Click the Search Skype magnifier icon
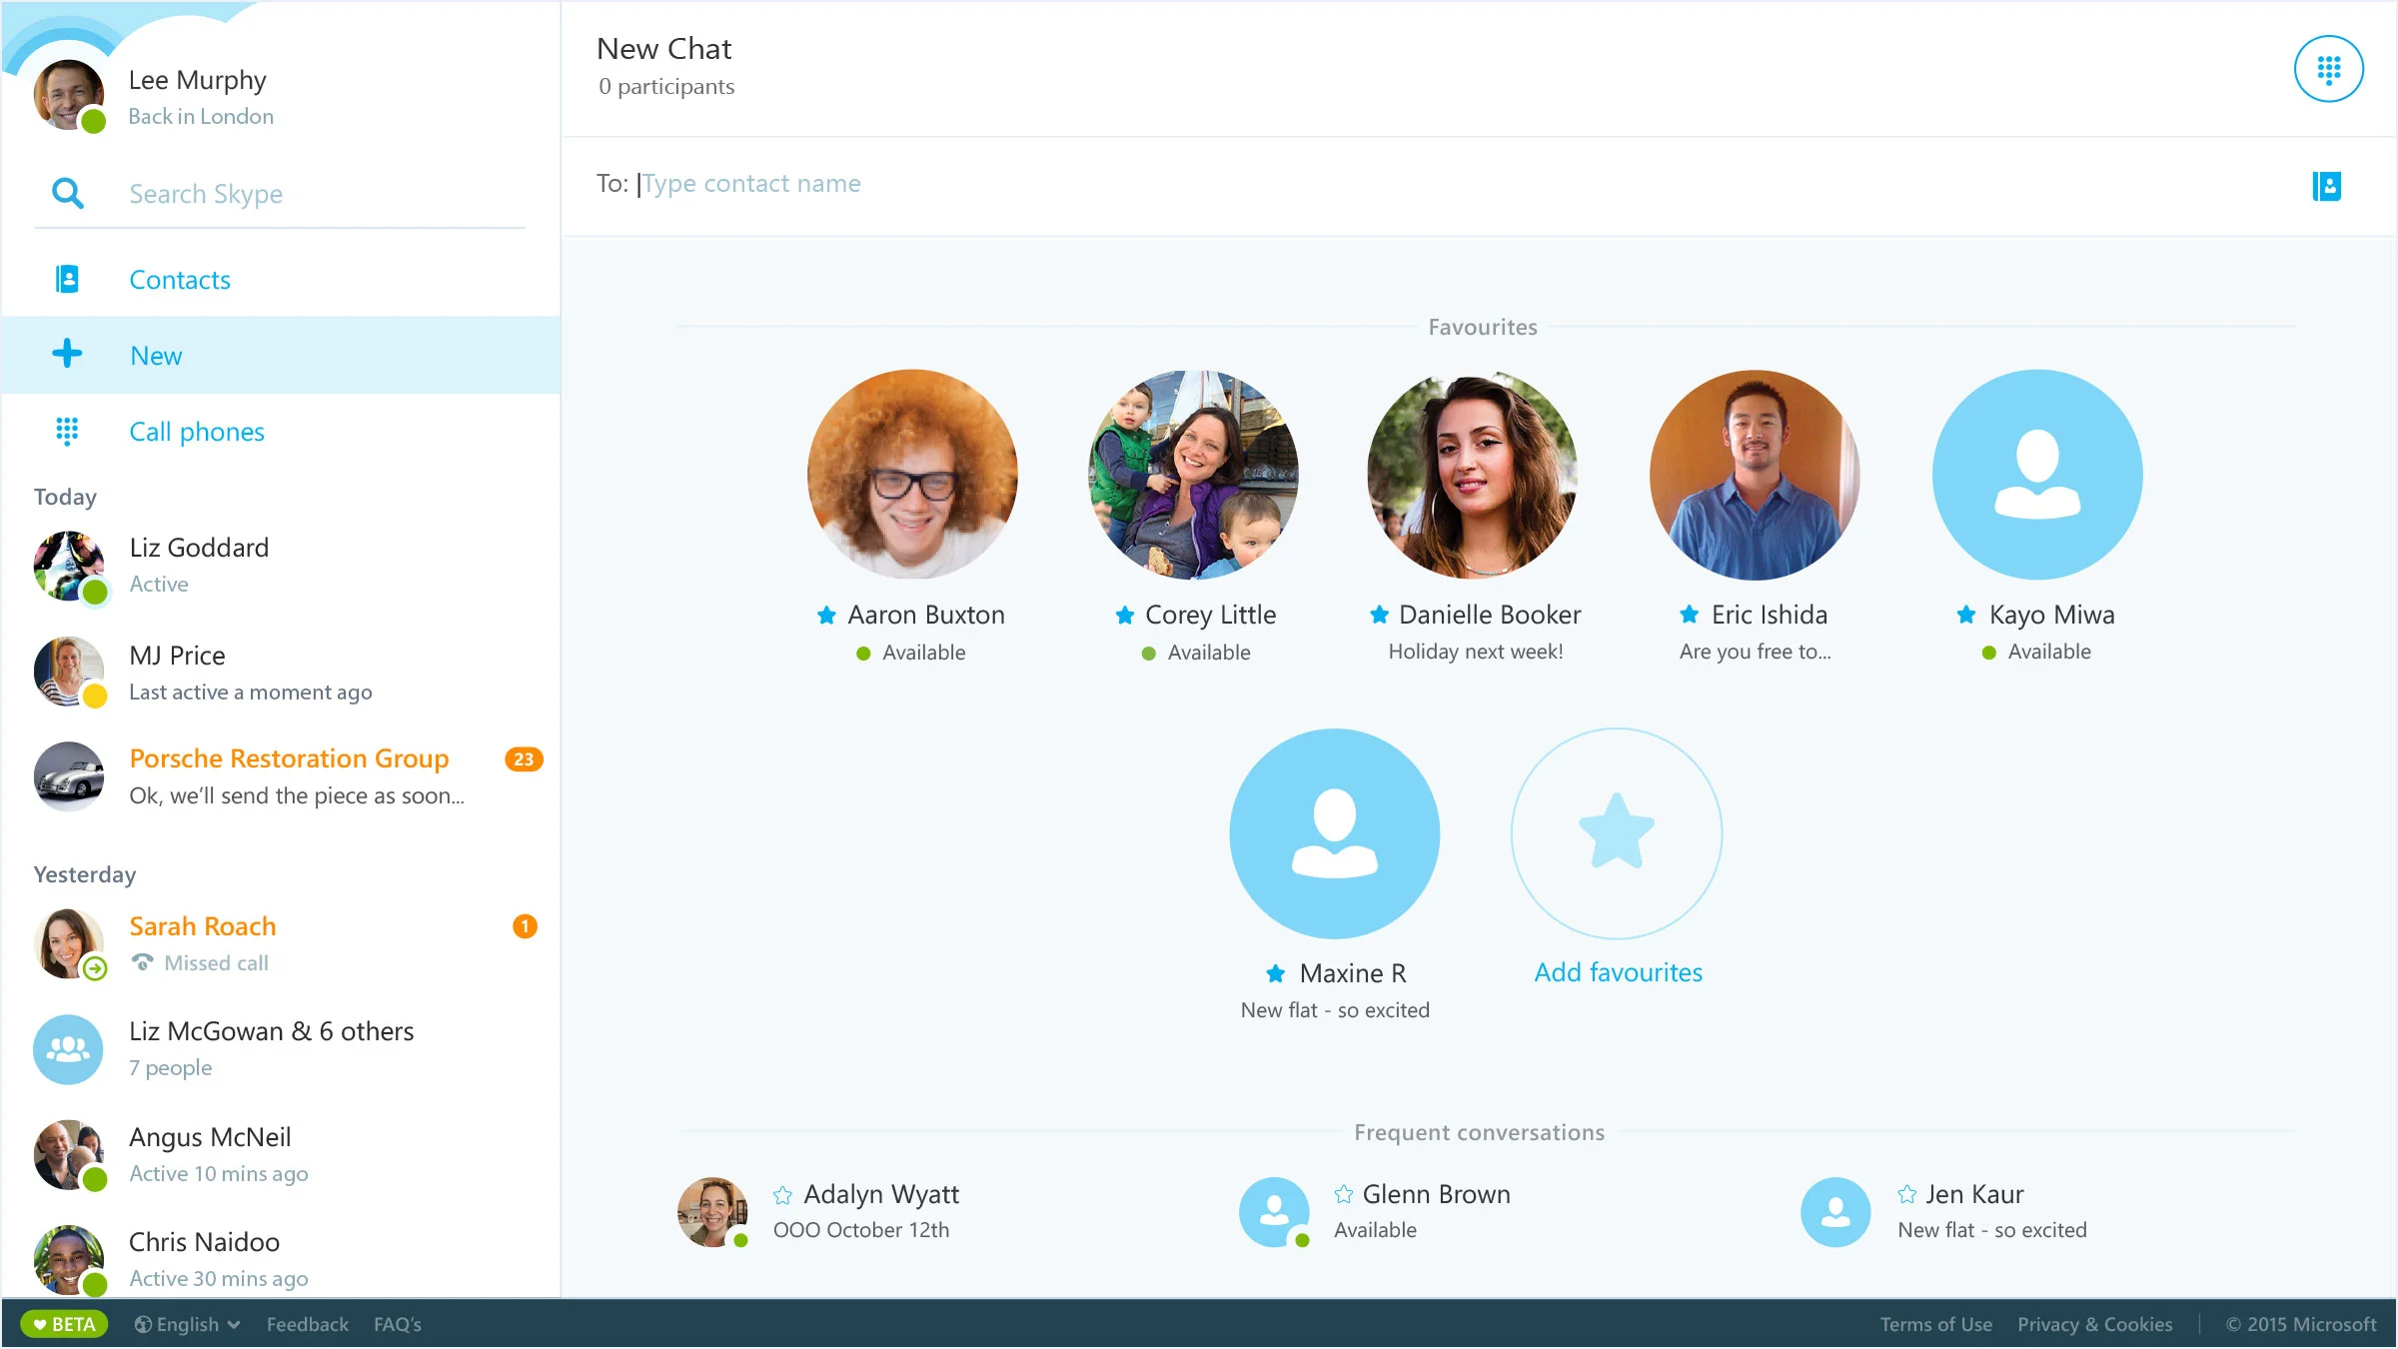The height and width of the screenshot is (1349, 2398). (x=67, y=193)
